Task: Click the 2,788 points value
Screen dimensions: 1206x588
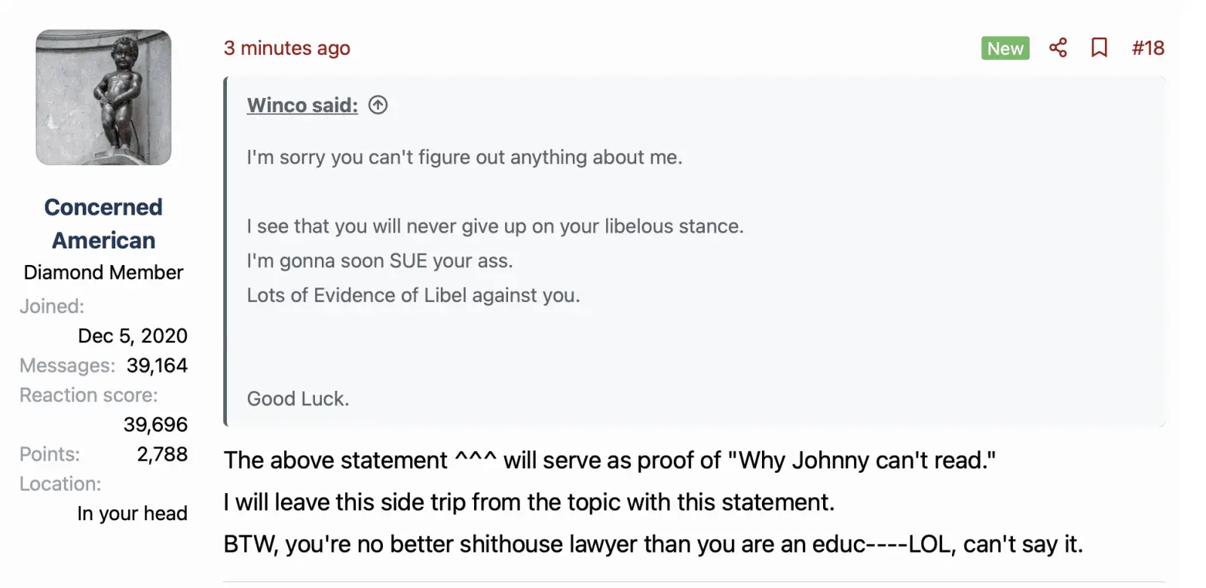Action: tap(162, 454)
